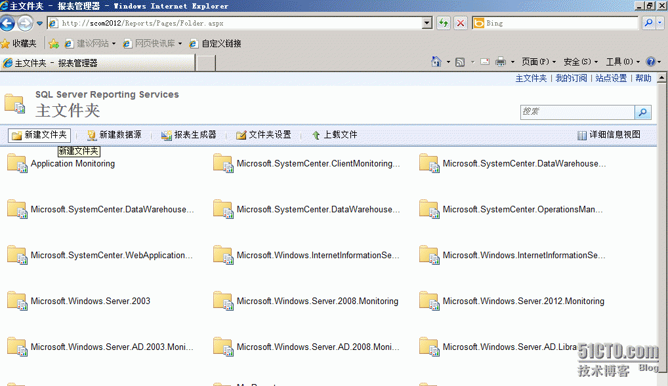
Task: Open a new blank tab
Action: 206,64
